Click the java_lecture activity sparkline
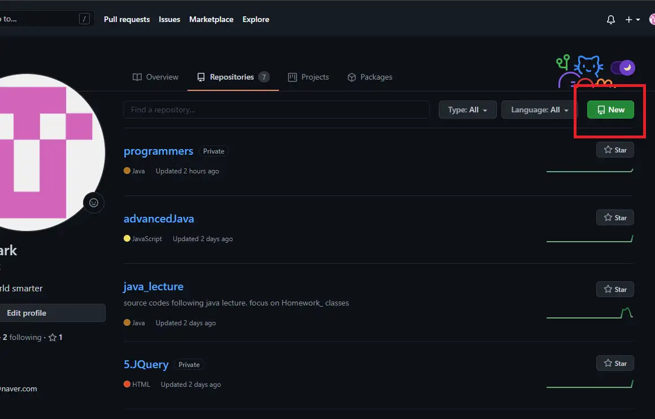This screenshot has height=419, width=655. point(590,313)
